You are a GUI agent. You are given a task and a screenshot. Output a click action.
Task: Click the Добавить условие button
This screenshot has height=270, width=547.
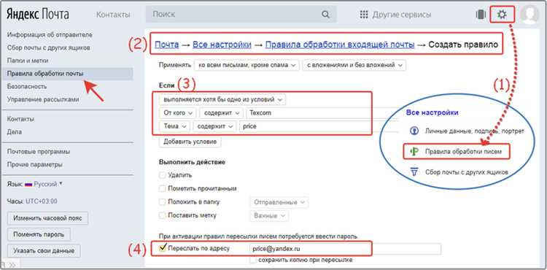tap(190, 142)
